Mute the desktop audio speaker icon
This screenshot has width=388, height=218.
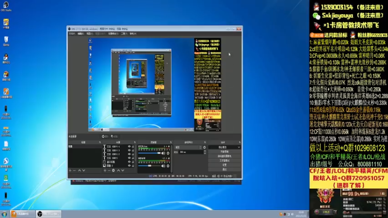[163, 166]
